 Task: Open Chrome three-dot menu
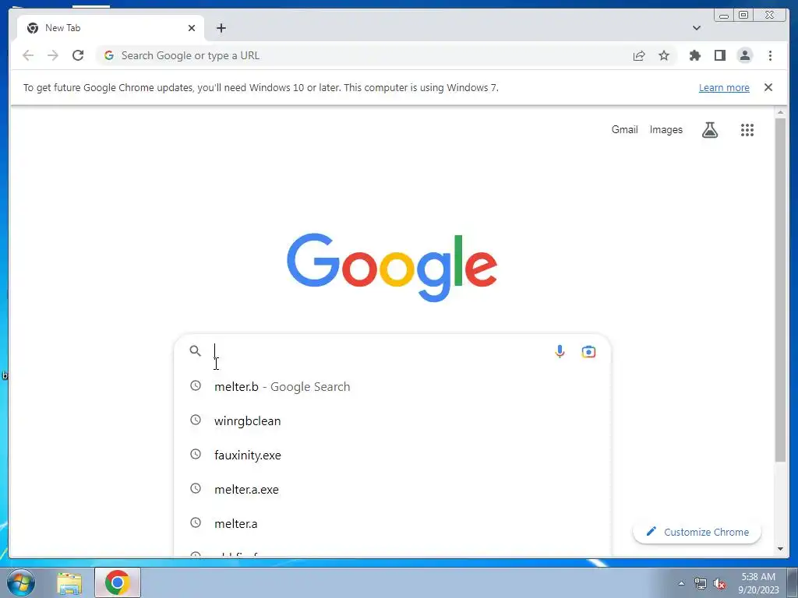[x=770, y=55]
